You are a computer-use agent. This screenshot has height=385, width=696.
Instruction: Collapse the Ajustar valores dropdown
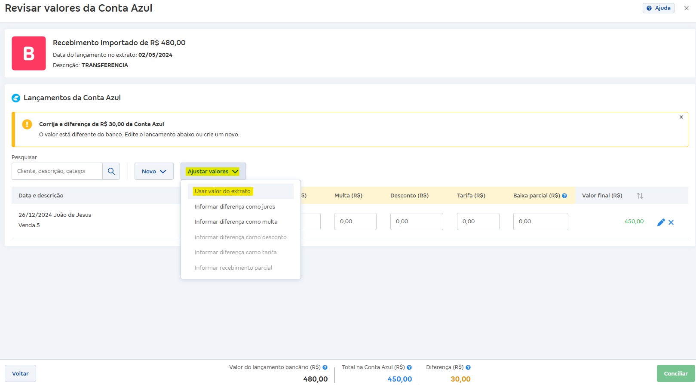[213, 171]
